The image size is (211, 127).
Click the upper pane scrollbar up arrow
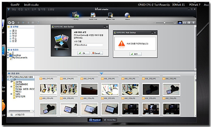coord(195,26)
